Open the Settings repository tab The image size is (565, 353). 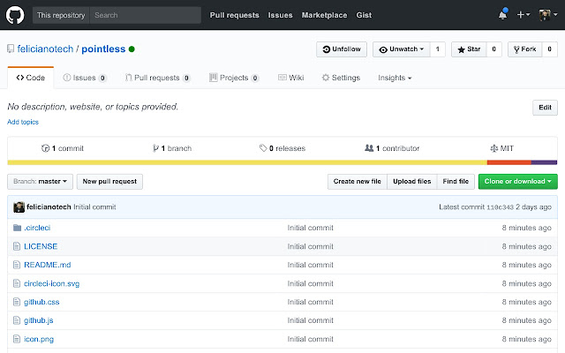click(341, 78)
